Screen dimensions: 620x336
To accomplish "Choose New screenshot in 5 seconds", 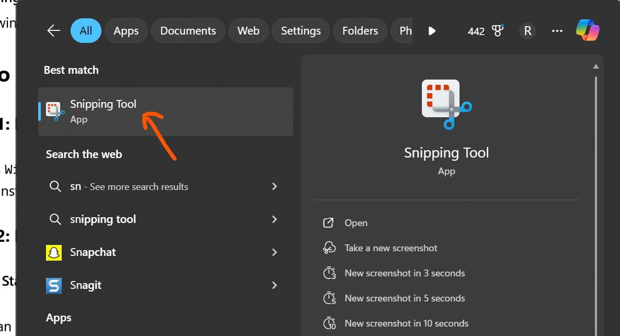I will click(405, 298).
